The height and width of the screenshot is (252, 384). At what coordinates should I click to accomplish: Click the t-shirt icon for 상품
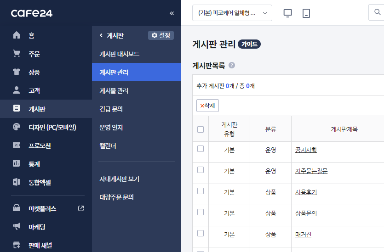17,72
